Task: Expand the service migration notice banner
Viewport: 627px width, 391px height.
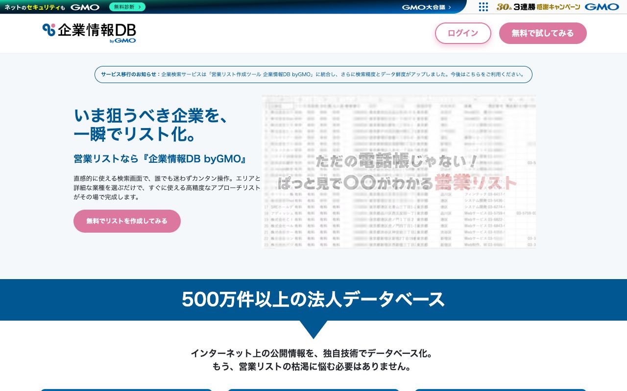Action: coord(313,74)
